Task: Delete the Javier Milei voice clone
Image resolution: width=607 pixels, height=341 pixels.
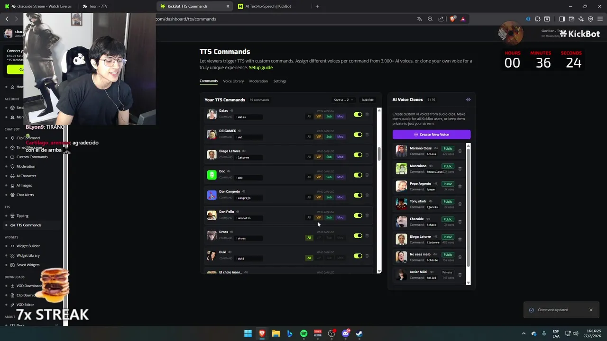Action: pos(460,275)
